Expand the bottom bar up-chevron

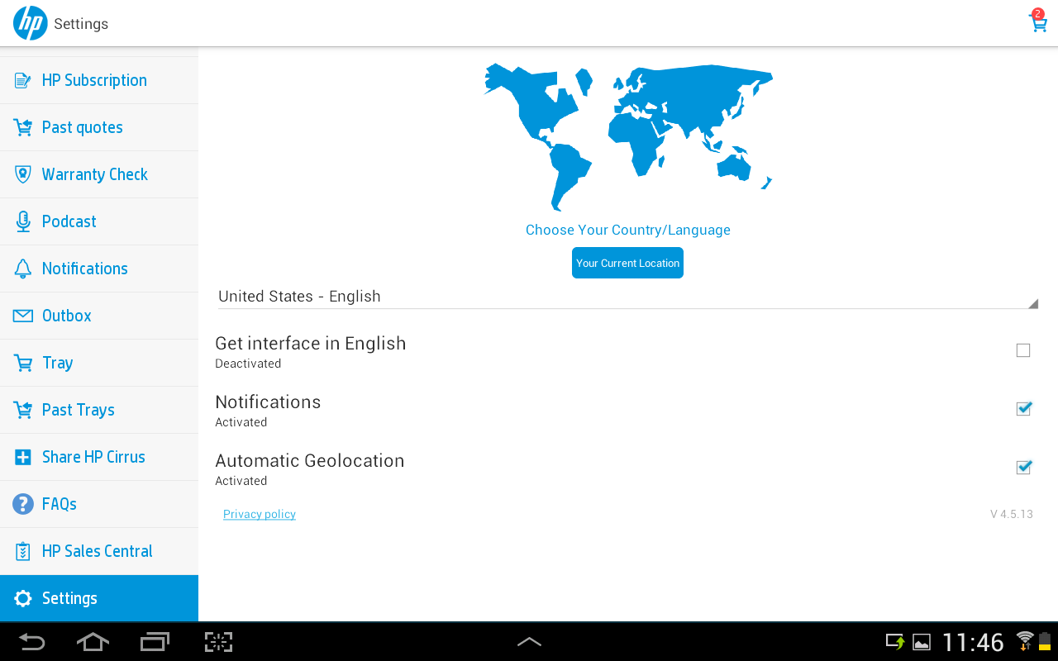click(529, 642)
